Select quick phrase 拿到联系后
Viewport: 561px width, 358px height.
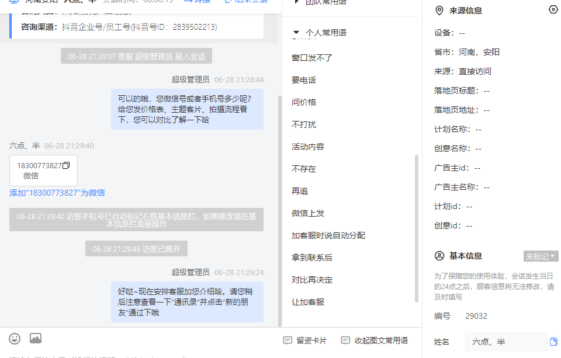pyautogui.click(x=311, y=258)
